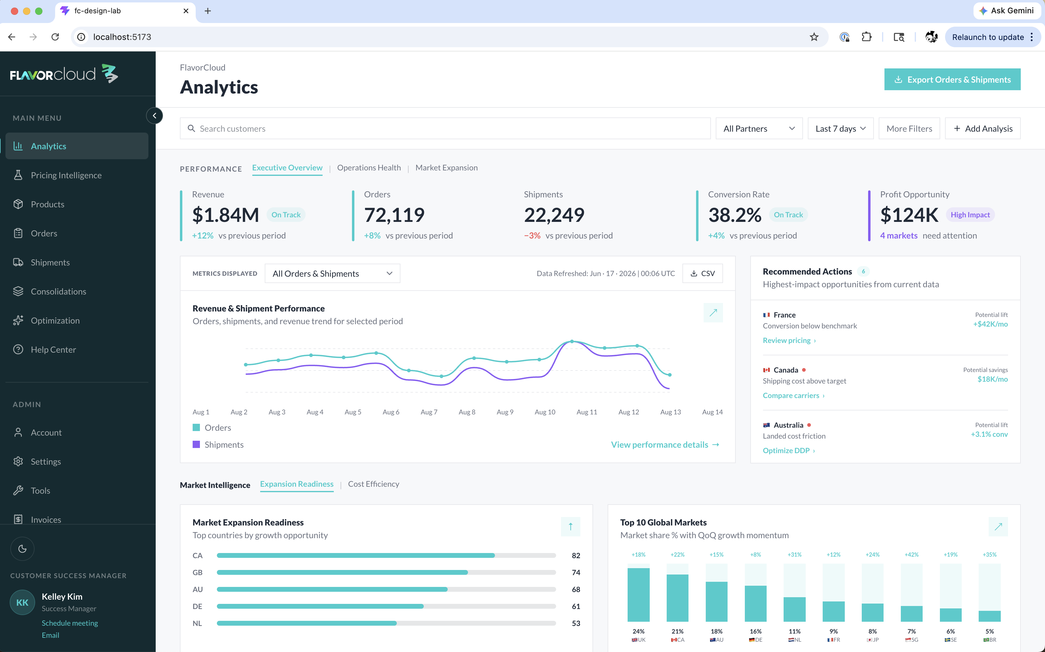The width and height of the screenshot is (1045, 652).
Task: Open Analytics in the sidebar
Action: click(x=77, y=146)
